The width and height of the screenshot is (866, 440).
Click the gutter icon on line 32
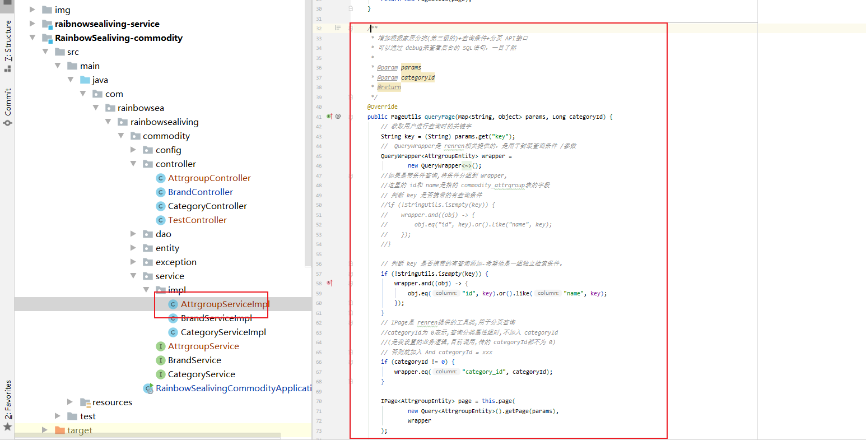pyautogui.click(x=337, y=27)
